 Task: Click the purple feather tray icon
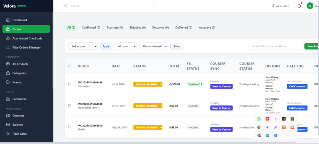(x=276, y=127)
